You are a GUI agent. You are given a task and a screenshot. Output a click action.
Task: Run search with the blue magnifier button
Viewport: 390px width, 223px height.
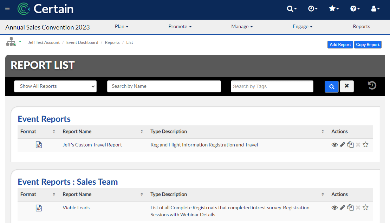[x=332, y=86]
